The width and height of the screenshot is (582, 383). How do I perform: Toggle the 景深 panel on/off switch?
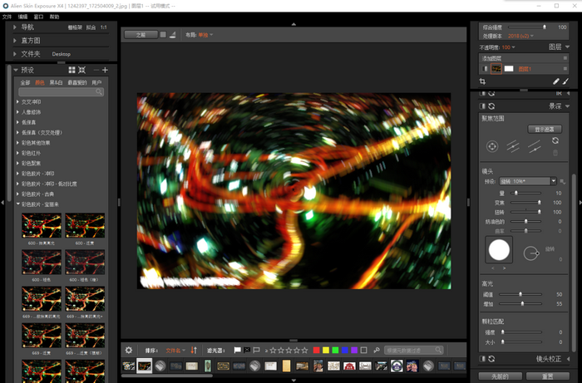[x=483, y=106]
